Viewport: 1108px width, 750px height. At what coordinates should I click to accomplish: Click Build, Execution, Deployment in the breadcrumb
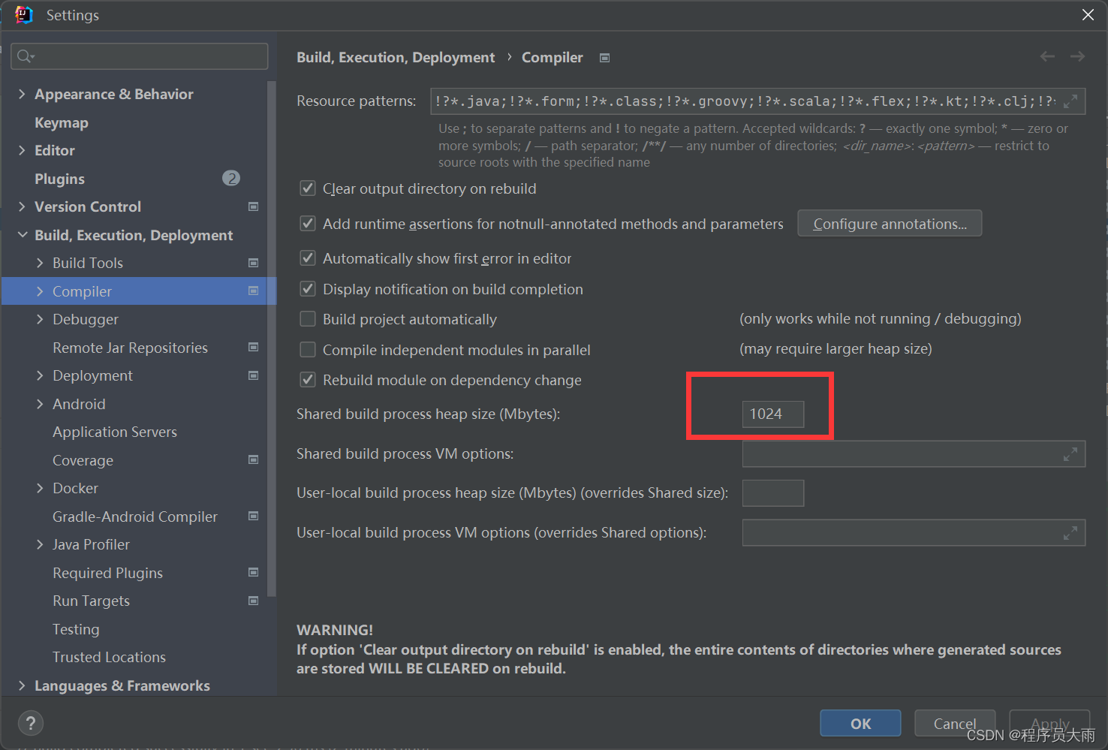[396, 57]
